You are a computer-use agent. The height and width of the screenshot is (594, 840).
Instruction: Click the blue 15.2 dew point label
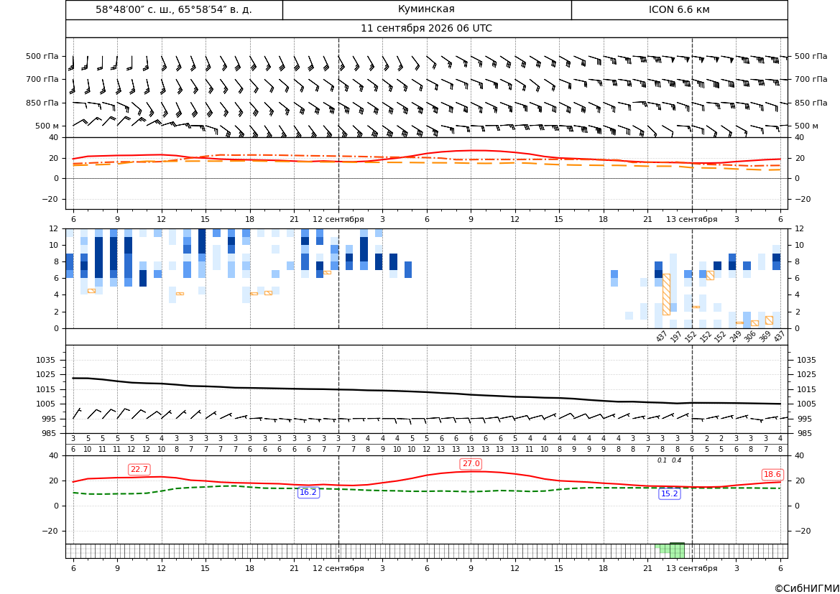click(x=670, y=494)
